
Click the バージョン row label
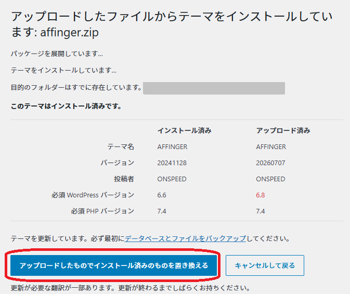tap(117, 163)
